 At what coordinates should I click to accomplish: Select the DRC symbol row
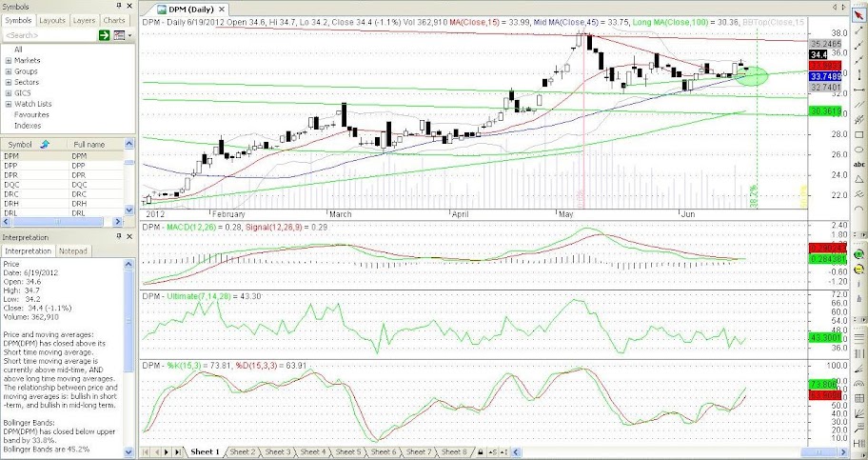point(62,194)
